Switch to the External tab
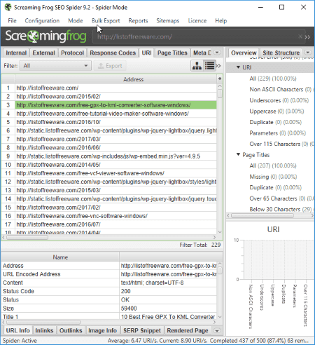Screen dimensions: 315x345 (x=43, y=53)
